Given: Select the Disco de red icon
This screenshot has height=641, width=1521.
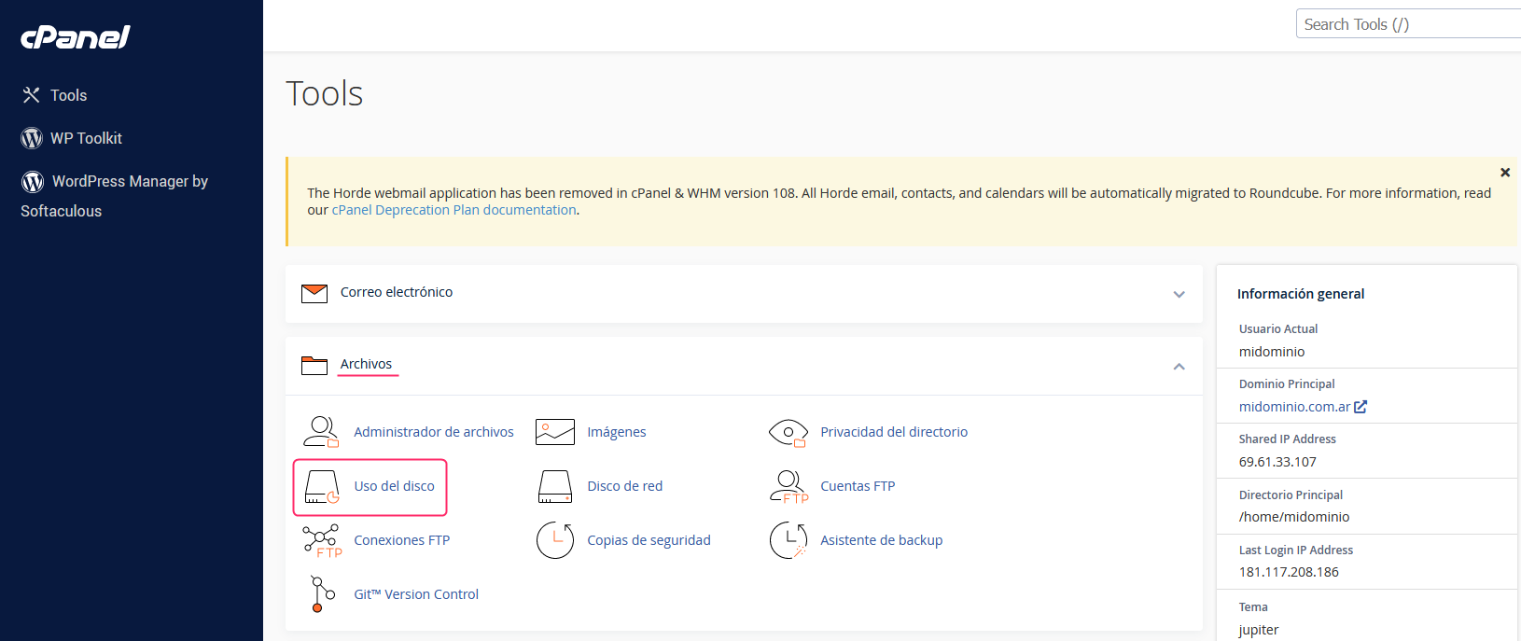Looking at the screenshot, I should (x=554, y=486).
